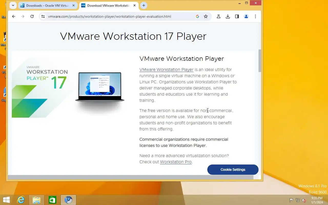Click the commercial licenses bold paragraph

(x=184, y=142)
